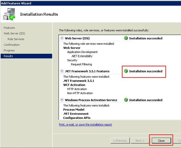This screenshot has width=181, height=148.
Task: Click the Add Features Wizard server icon
Action: click(x=9, y=14)
